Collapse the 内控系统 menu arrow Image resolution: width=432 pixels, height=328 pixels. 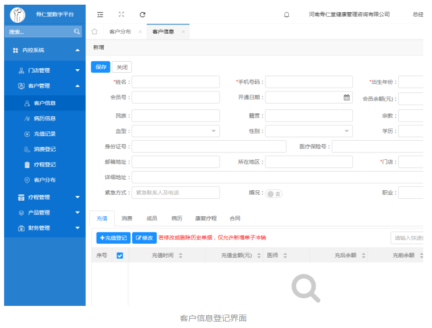tap(77, 50)
